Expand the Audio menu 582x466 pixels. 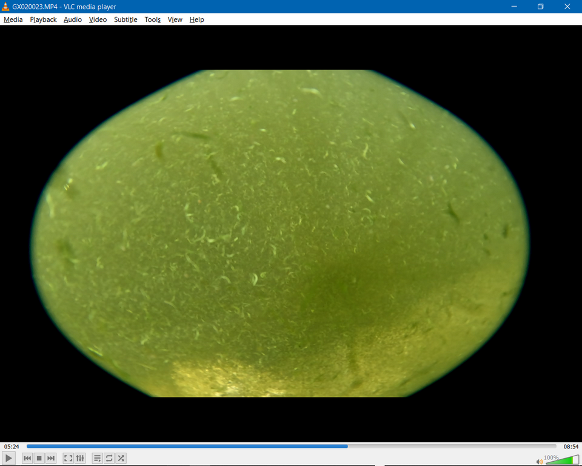click(73, 19)
